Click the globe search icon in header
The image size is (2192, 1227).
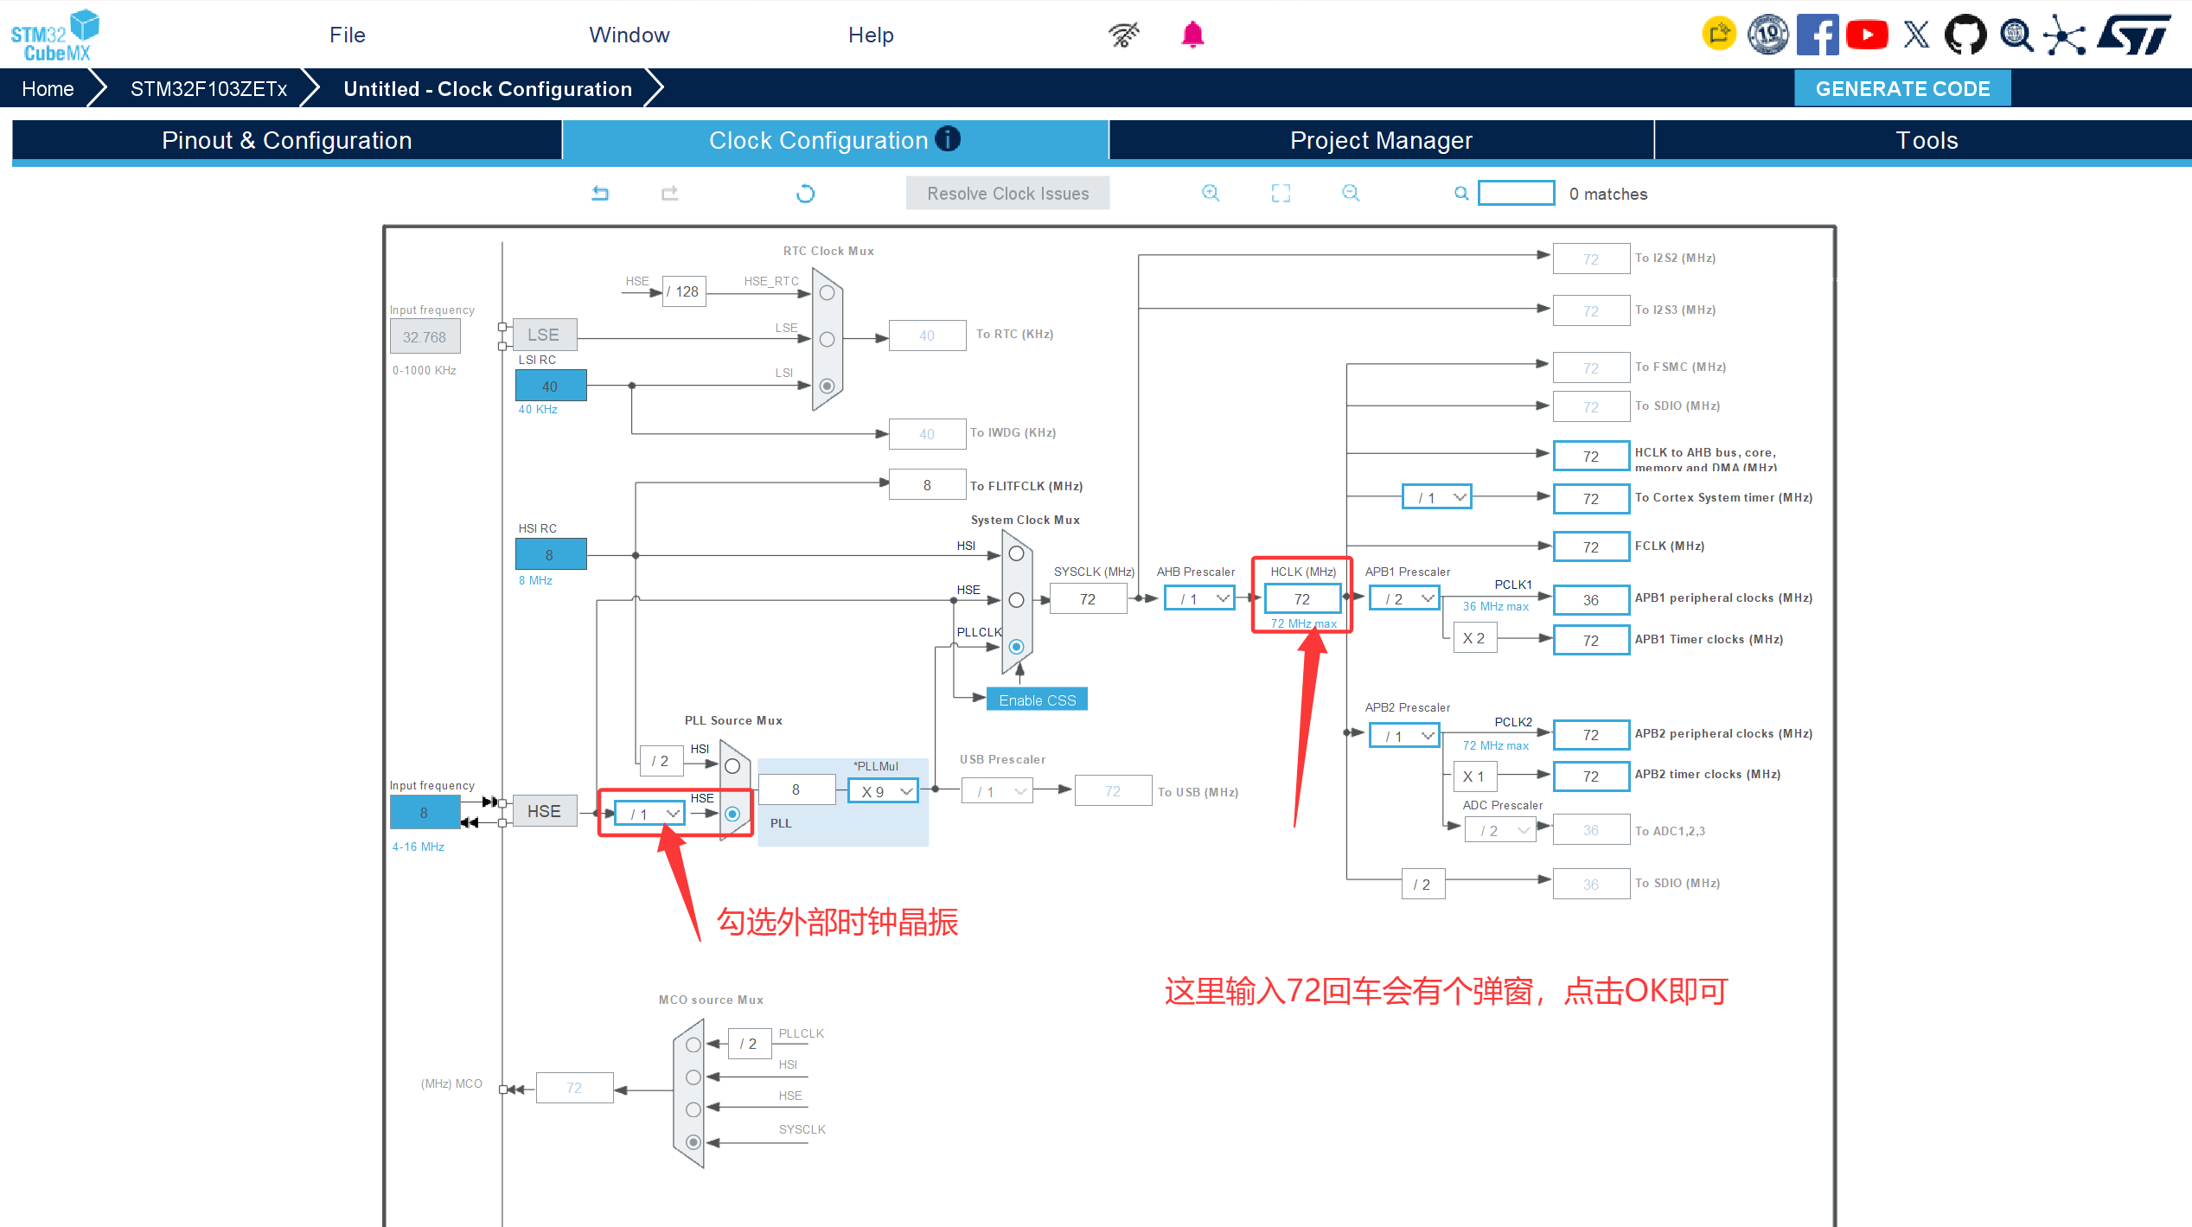tap(2016, 35)
